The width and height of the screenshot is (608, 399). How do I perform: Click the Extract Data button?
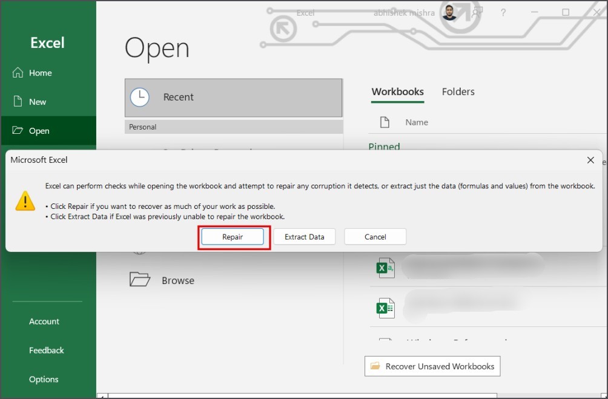click(x=305, y=237)
